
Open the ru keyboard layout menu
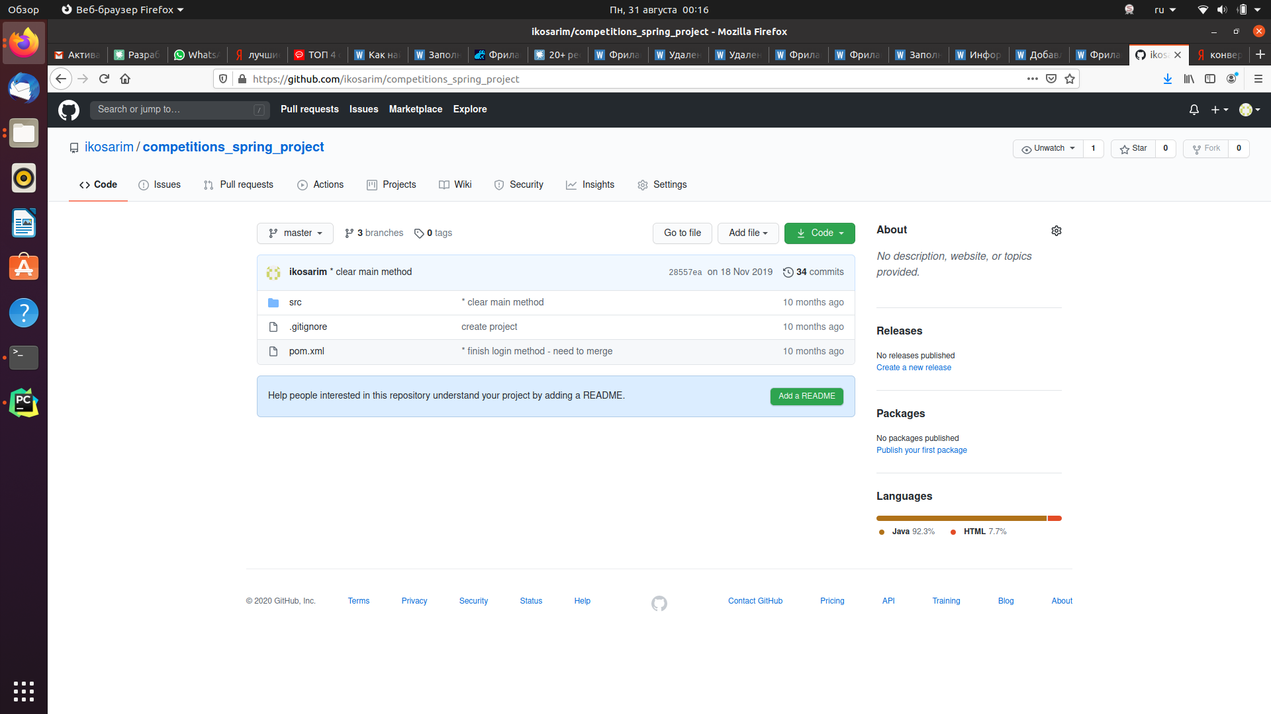click(1165, 10)
